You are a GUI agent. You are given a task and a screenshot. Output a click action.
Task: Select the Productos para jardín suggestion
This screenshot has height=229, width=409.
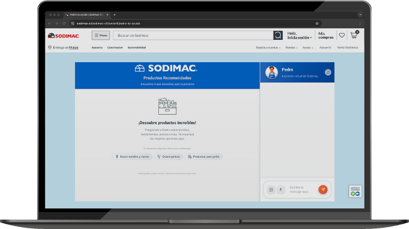(x=204, y=156)
